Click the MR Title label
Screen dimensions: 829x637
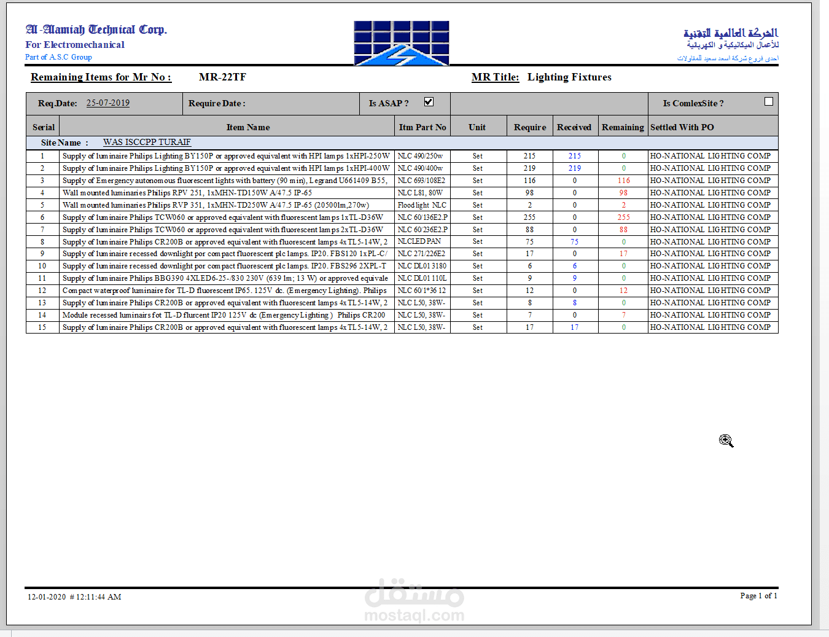point(495,77)
